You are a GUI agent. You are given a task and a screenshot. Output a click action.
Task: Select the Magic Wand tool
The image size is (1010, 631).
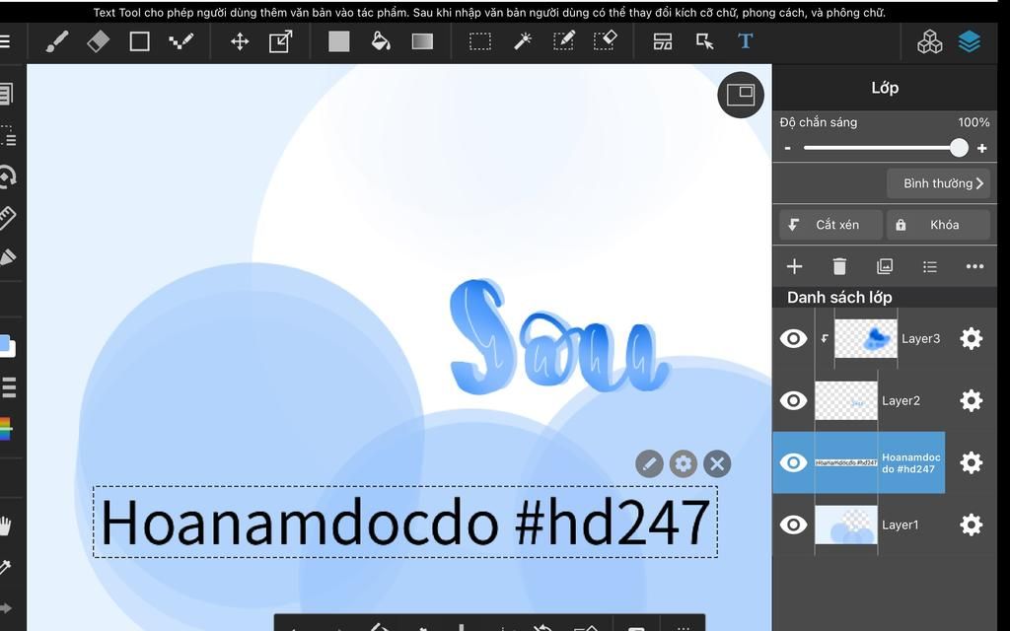[x=522, y=41]
